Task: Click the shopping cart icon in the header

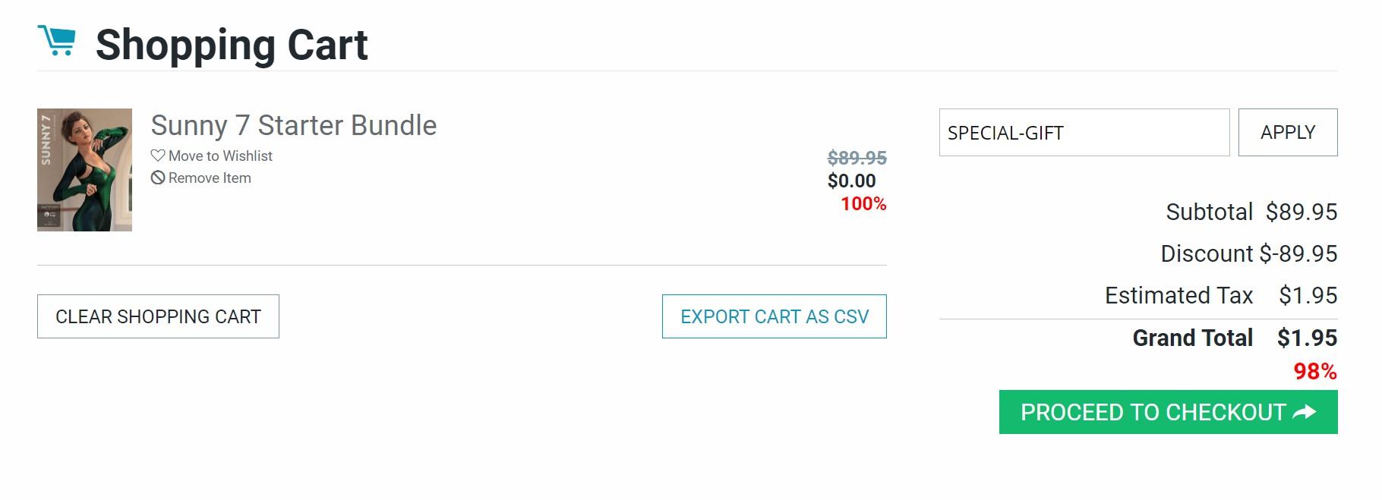Action: pyautogui.click(x=56, y=41)
